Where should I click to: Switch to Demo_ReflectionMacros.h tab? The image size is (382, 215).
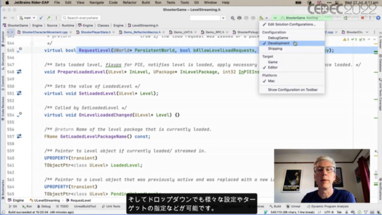pyautogui.click(x=142, y=32)
